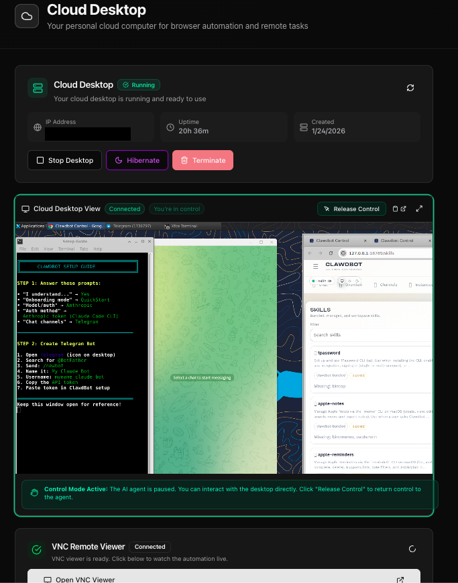Click the cloud icon beside Cloud Desktop title

[x=27, y=16]
